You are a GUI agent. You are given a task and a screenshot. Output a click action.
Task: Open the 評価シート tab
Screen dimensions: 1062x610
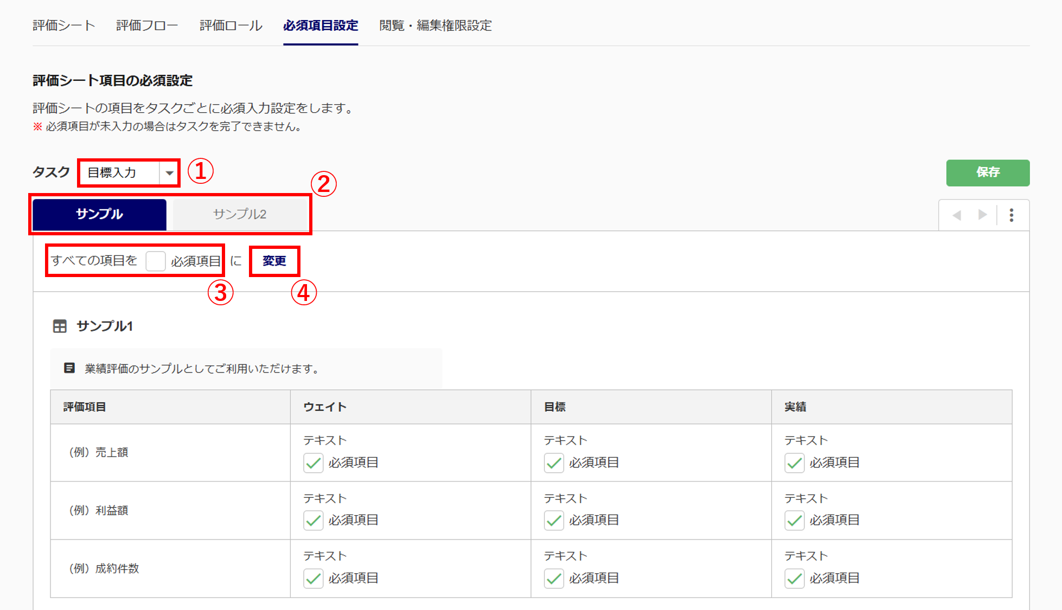64,25
